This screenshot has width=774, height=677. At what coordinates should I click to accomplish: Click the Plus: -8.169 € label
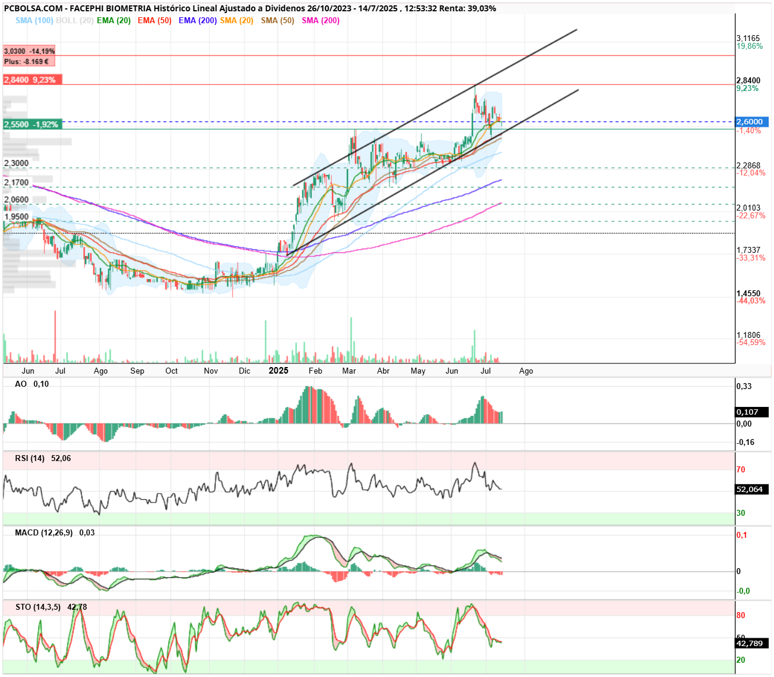(x=29, y=61)
